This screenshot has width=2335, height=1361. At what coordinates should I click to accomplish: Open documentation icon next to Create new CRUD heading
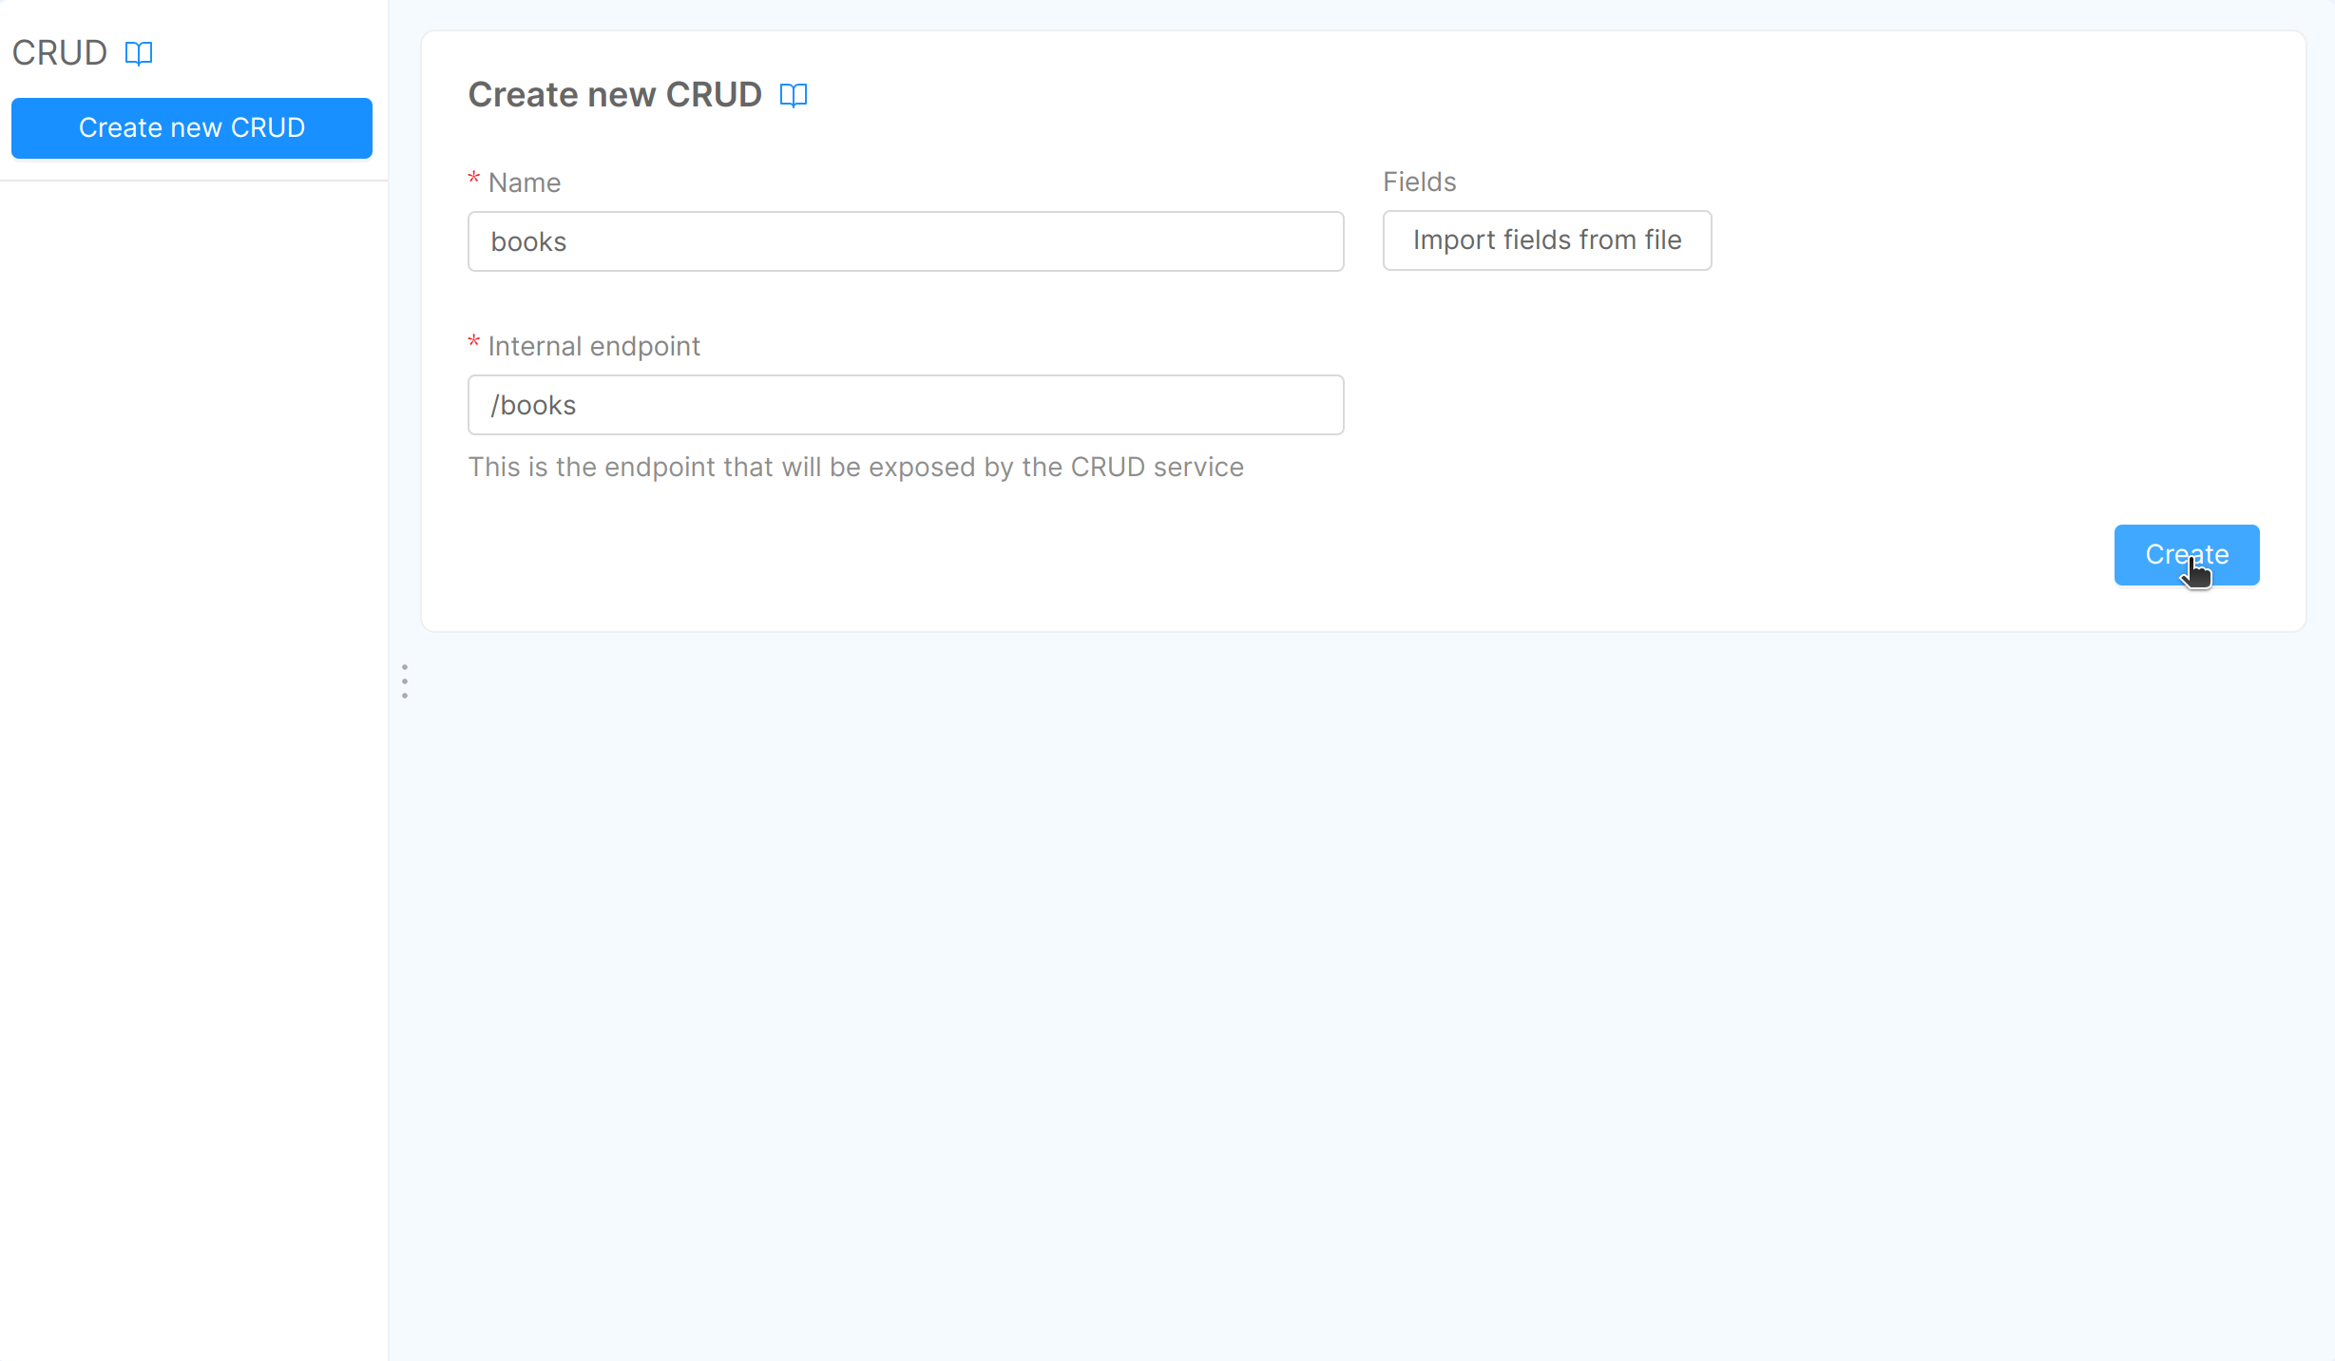pyautogui.click(x=794, y=95)
